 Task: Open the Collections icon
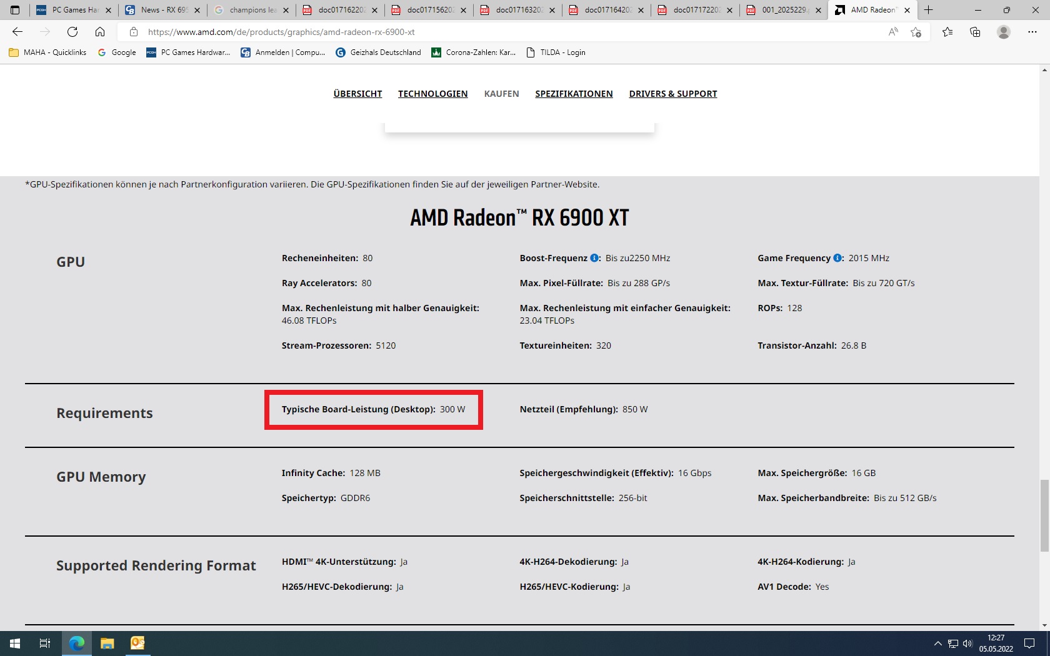975,32
